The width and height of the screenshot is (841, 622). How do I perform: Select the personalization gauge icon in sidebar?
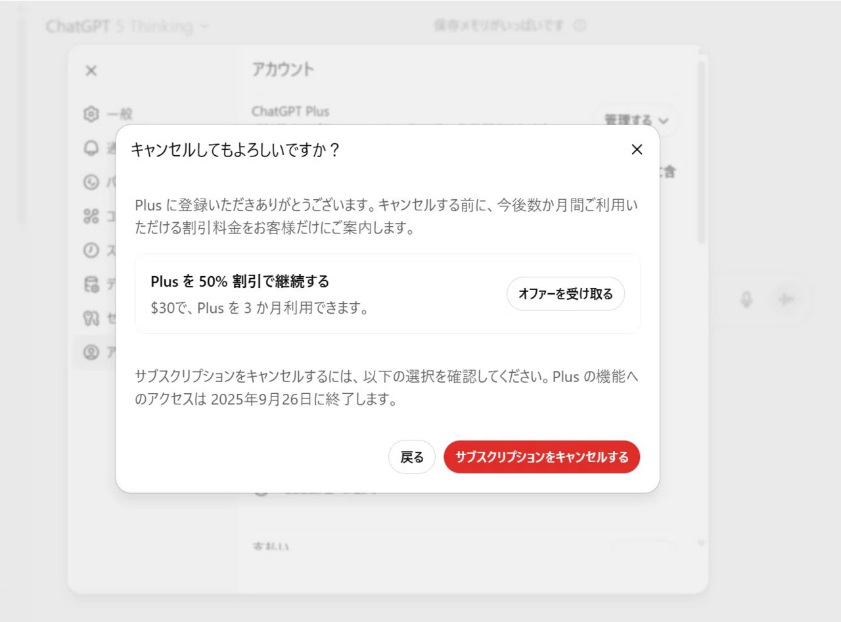(91, 182)
